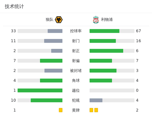152x116 pixels.
Task: Click the 射门 stat label
Action: (x=76, y=41)
